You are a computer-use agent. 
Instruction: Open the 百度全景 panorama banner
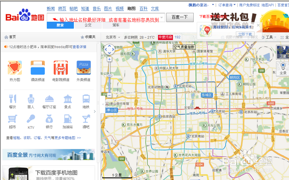pyautogui.click(x=49, y=155)
